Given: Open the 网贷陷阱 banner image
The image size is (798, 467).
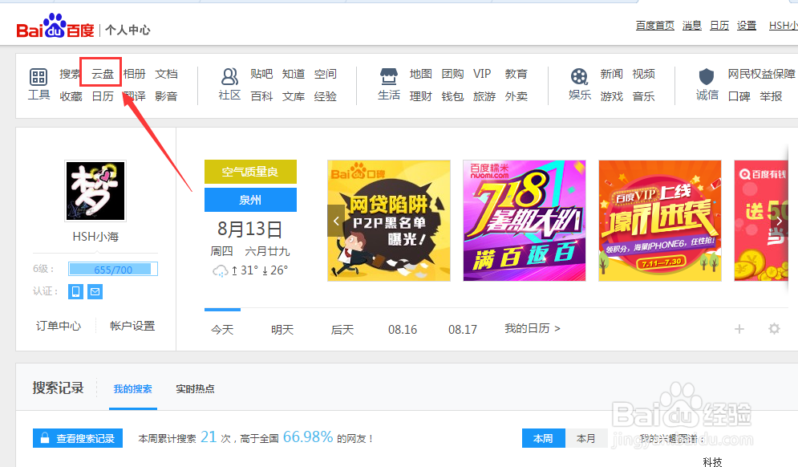Looking at the screenshot, I should 389,221.
